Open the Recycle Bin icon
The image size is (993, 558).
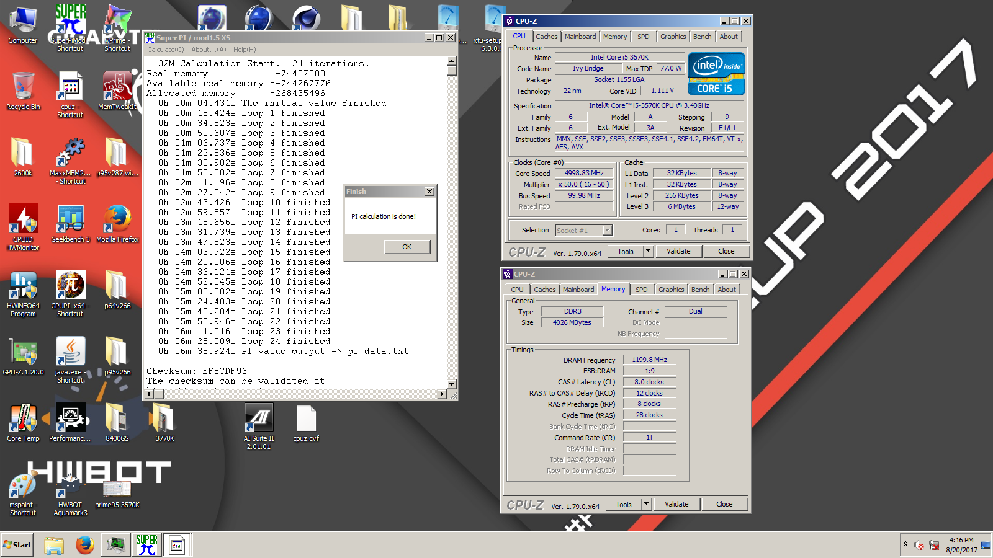tap(23, 91)
